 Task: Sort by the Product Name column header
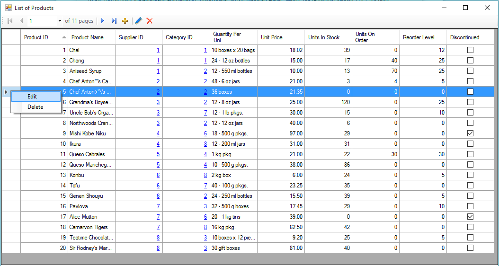(92, 37)
